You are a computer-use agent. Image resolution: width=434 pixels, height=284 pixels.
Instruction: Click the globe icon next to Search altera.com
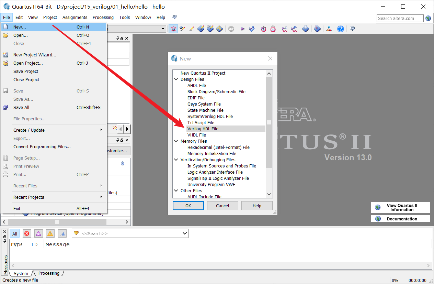[x=428, y=18]
